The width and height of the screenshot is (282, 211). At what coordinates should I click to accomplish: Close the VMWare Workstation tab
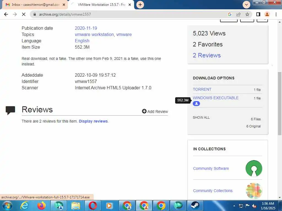130,5
